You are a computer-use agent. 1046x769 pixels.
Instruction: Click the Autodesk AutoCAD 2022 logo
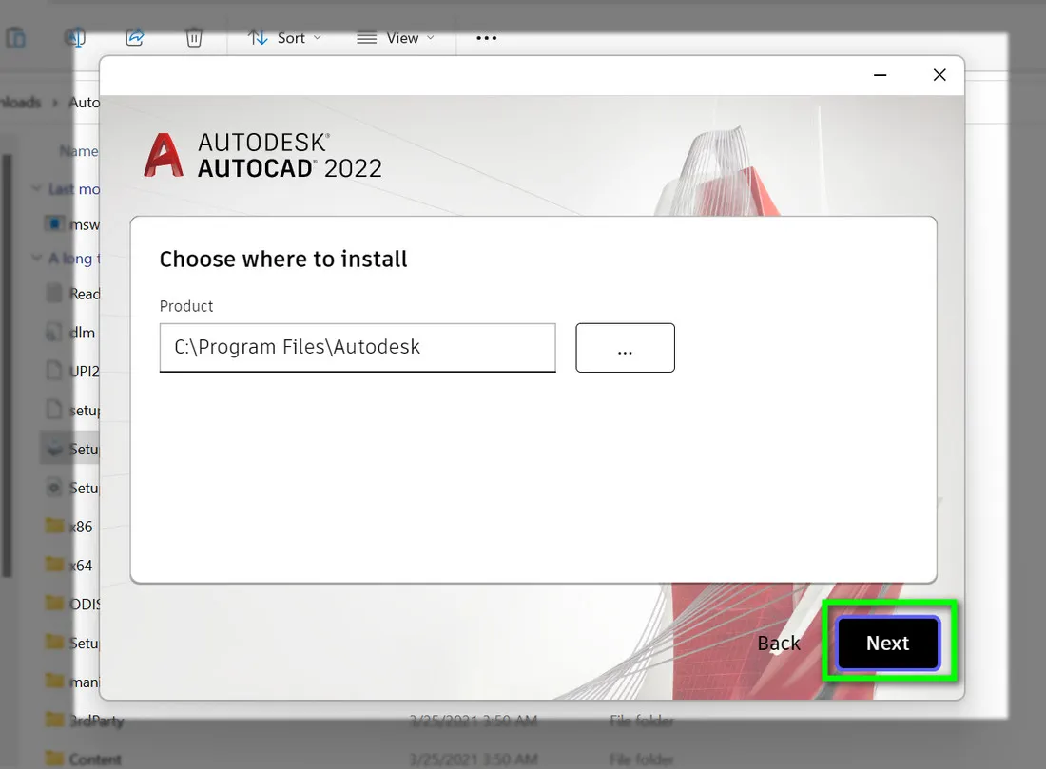click(x=261, y=155)
